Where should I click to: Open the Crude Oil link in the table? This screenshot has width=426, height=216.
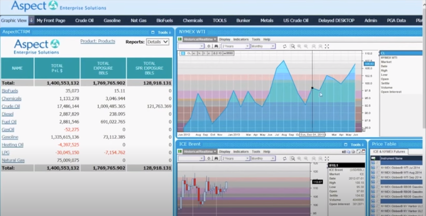click(11, 106)
